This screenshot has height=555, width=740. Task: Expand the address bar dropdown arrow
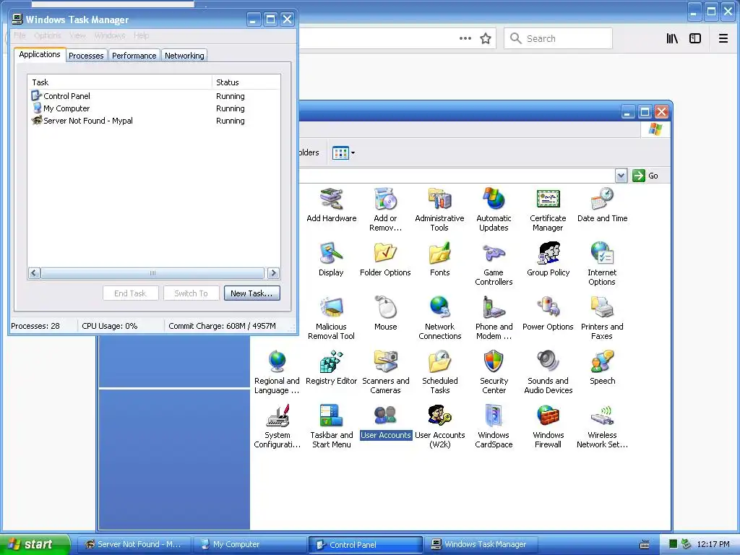tap(621, 176)
